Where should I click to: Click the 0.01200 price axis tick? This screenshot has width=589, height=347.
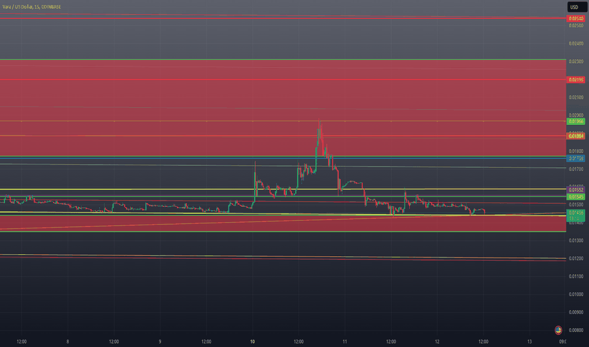pyautogui.click(x=576, y=258)
